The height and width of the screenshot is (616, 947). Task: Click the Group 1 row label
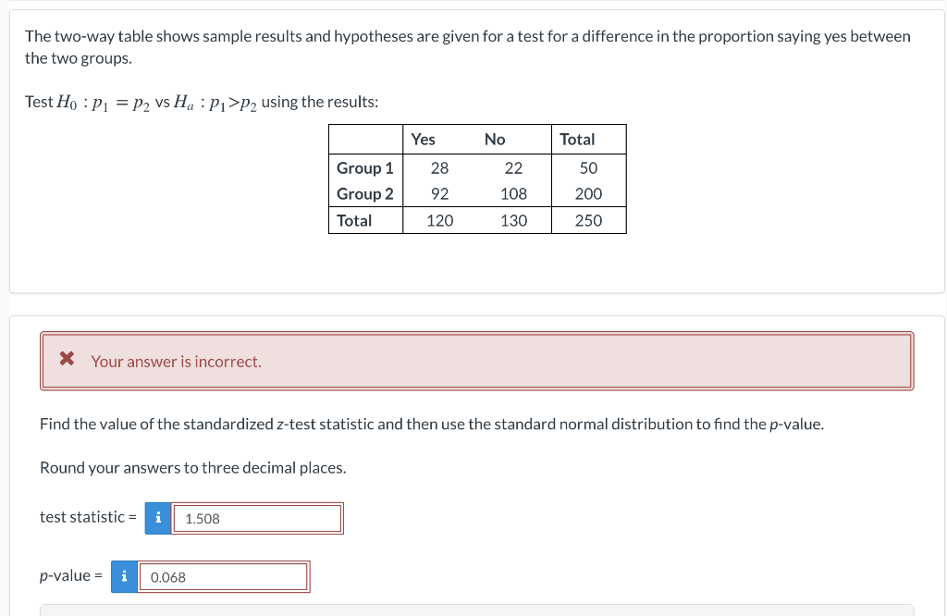click(x=364, y=167)
